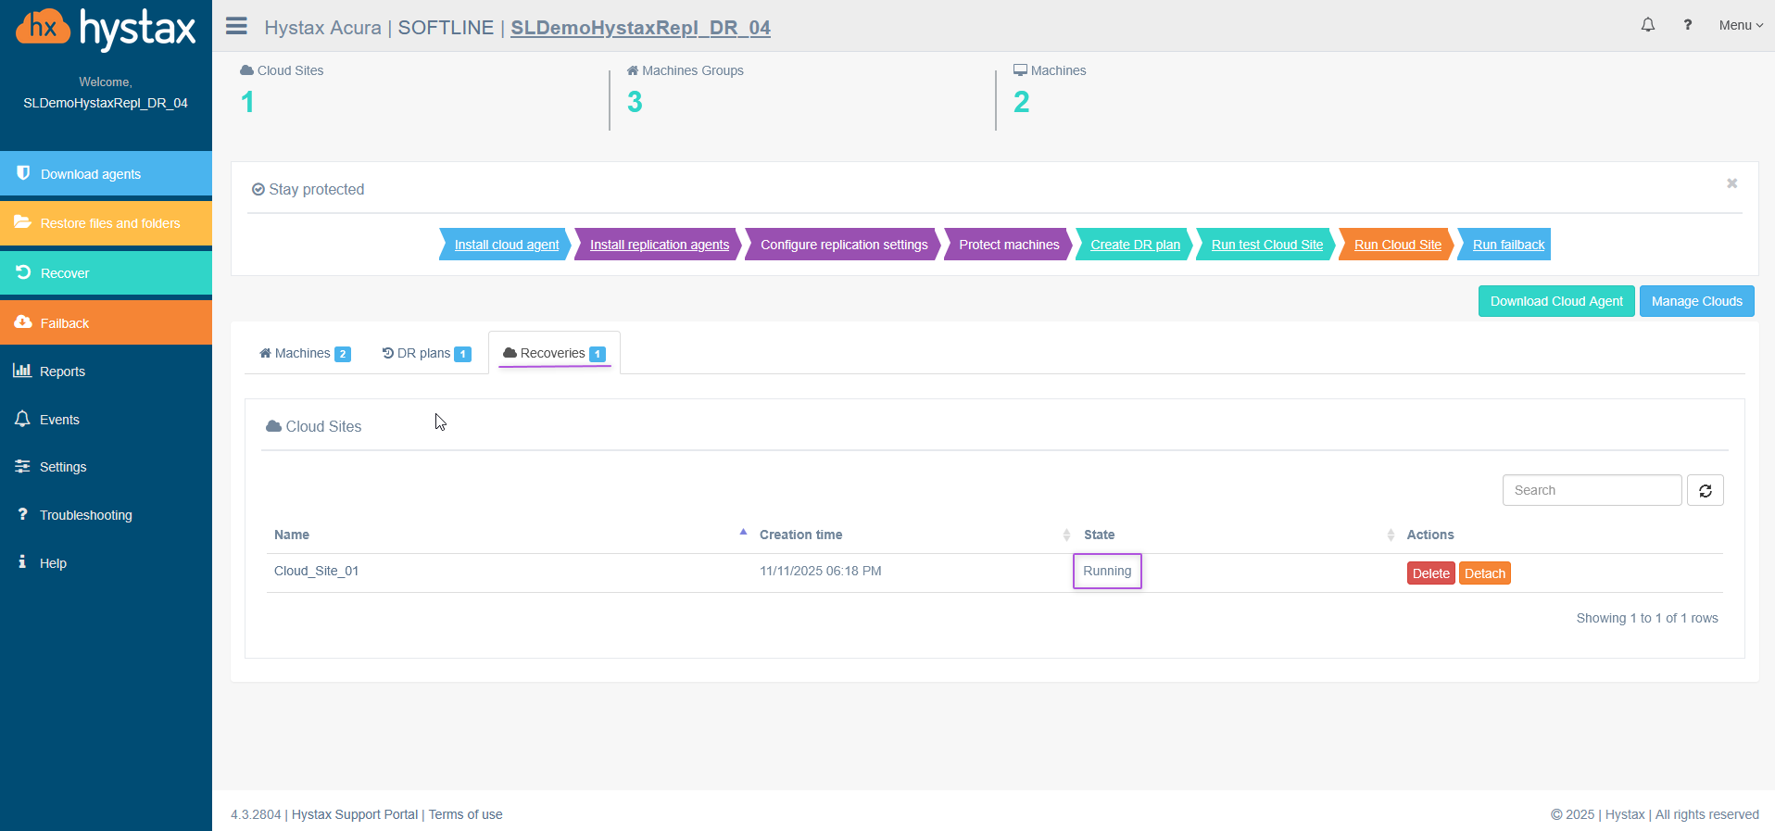
Task: Click the Hystax logo
Action: pos(106,28)
